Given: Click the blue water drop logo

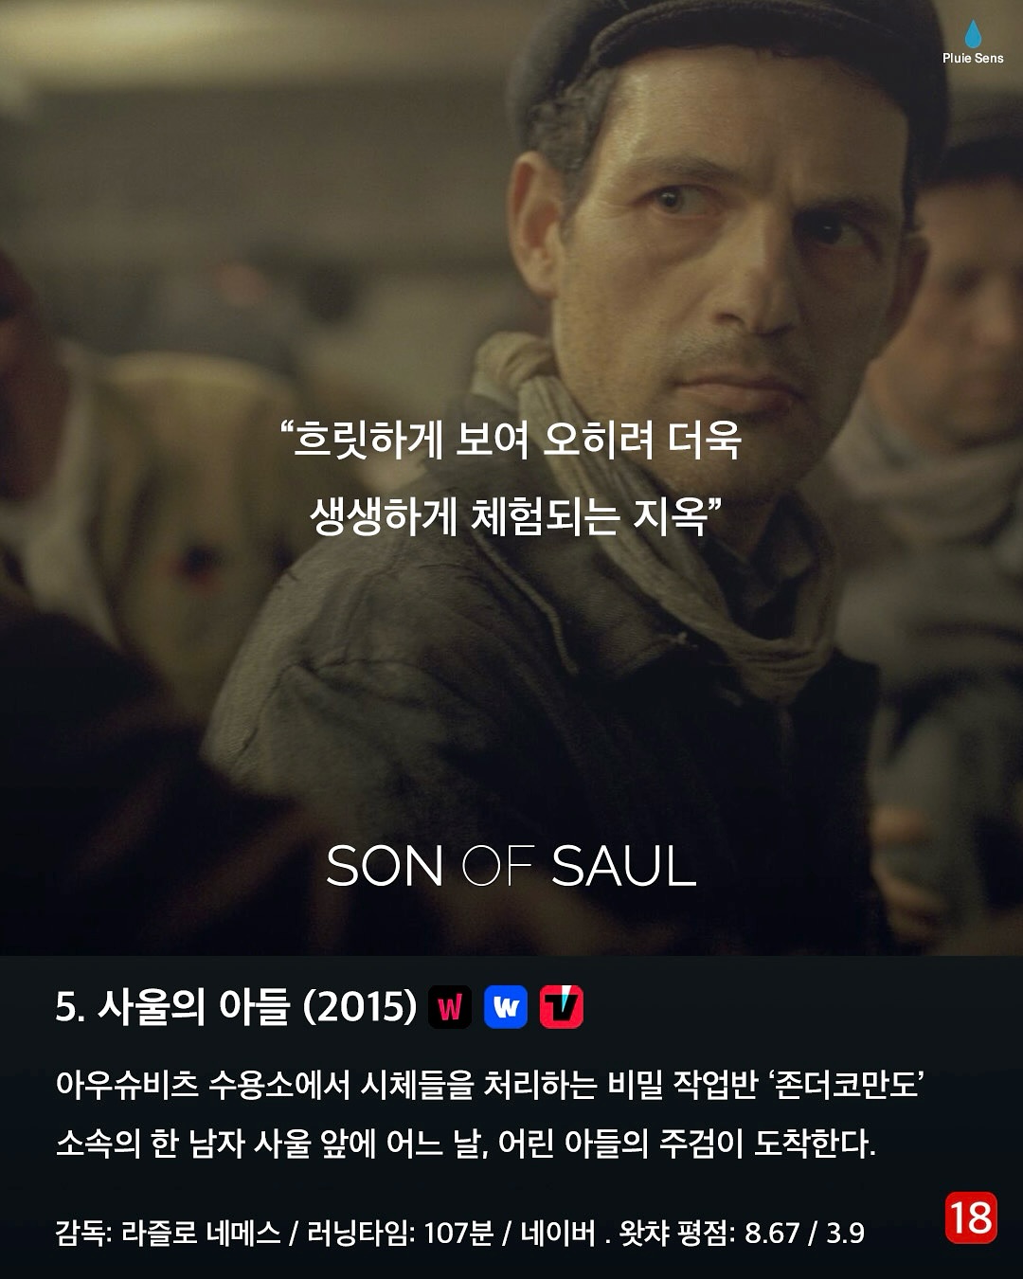Looking at the screenshot, I should tap(973, 34).
